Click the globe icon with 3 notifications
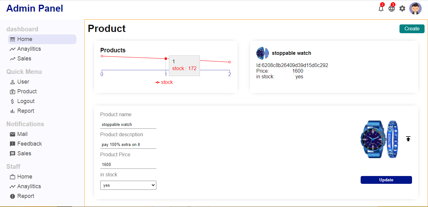 [x=391, y=8]
